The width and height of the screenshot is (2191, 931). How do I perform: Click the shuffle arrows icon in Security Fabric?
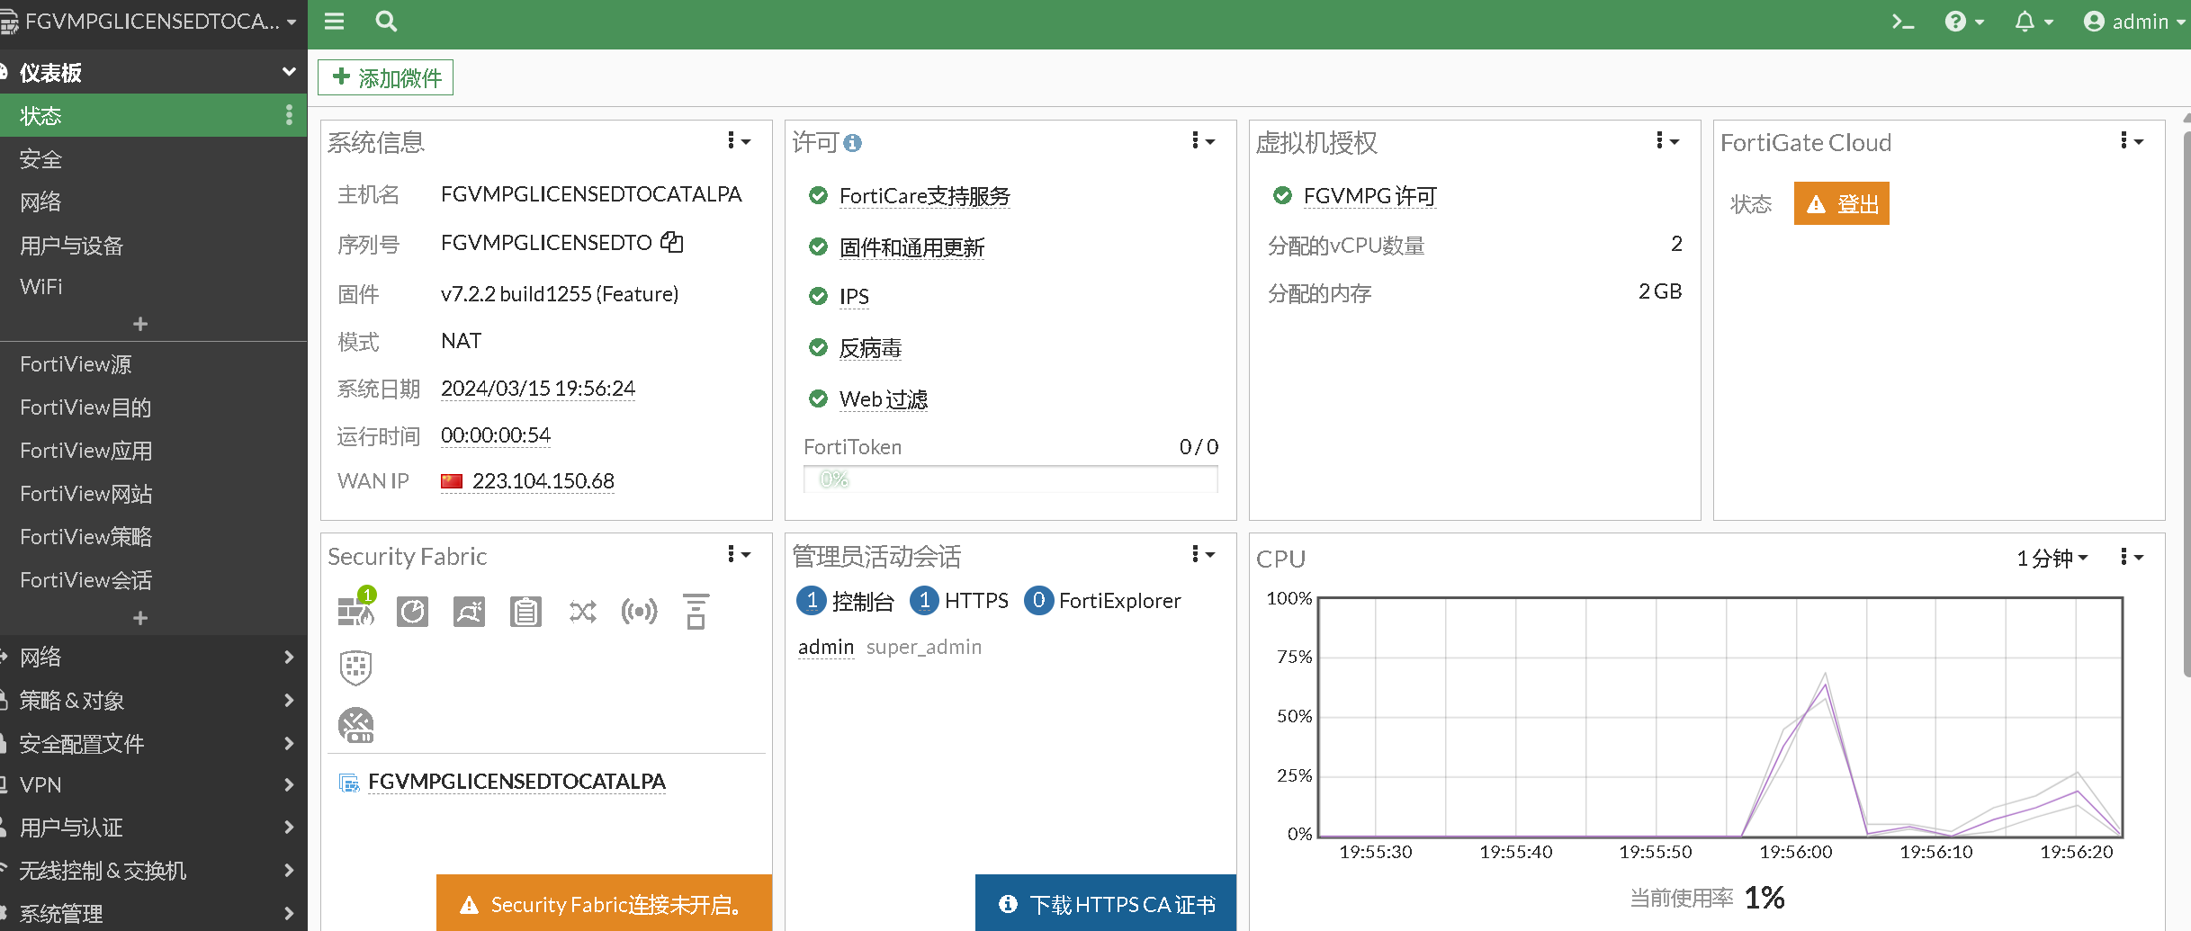pyautogui.click(x=583, y=613)
